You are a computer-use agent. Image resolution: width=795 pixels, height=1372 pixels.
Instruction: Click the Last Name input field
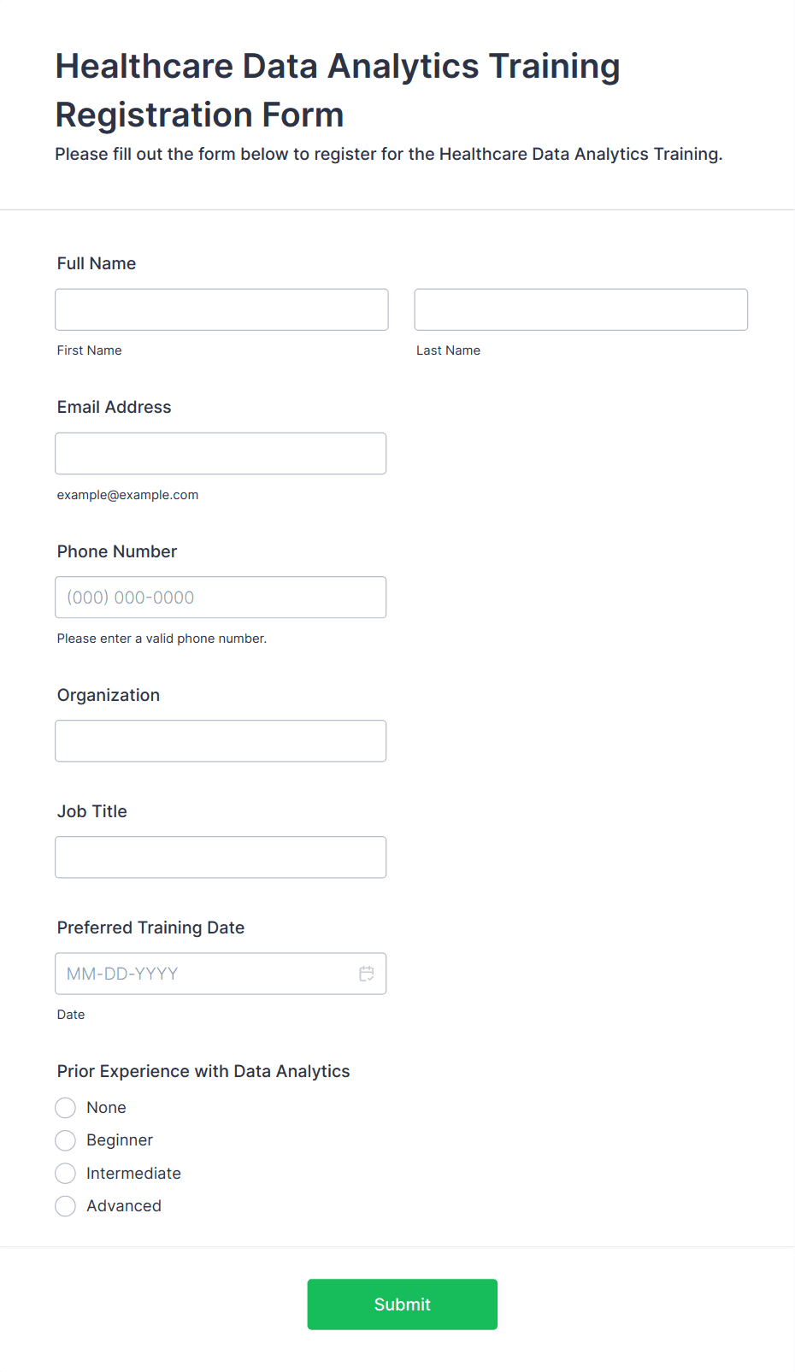(581, 309)
